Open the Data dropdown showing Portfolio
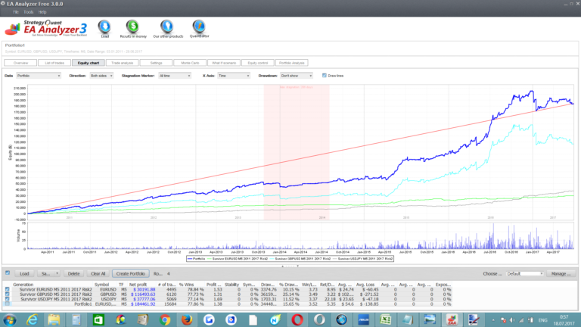 [x=38, y=76]
